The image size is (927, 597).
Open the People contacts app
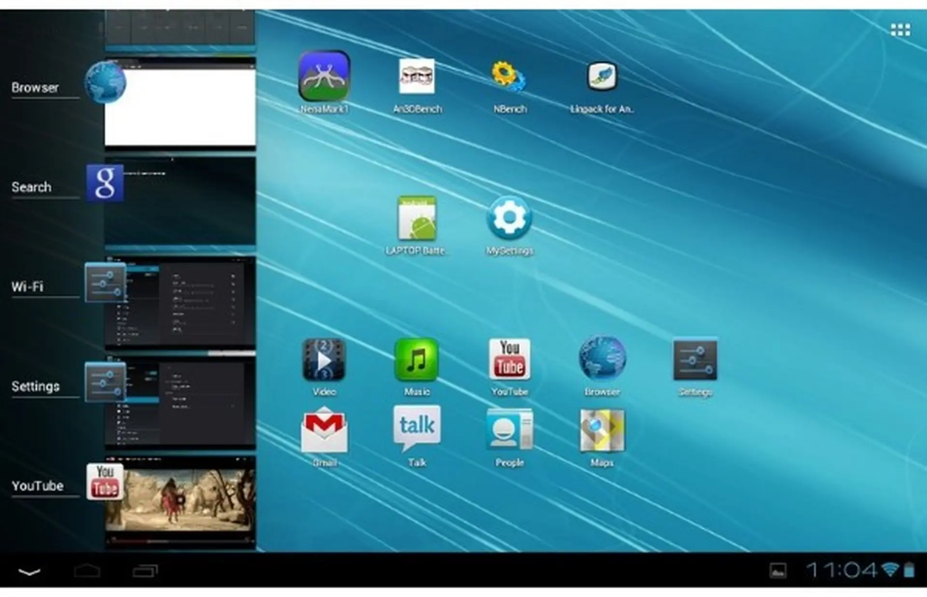click(509, 430)
